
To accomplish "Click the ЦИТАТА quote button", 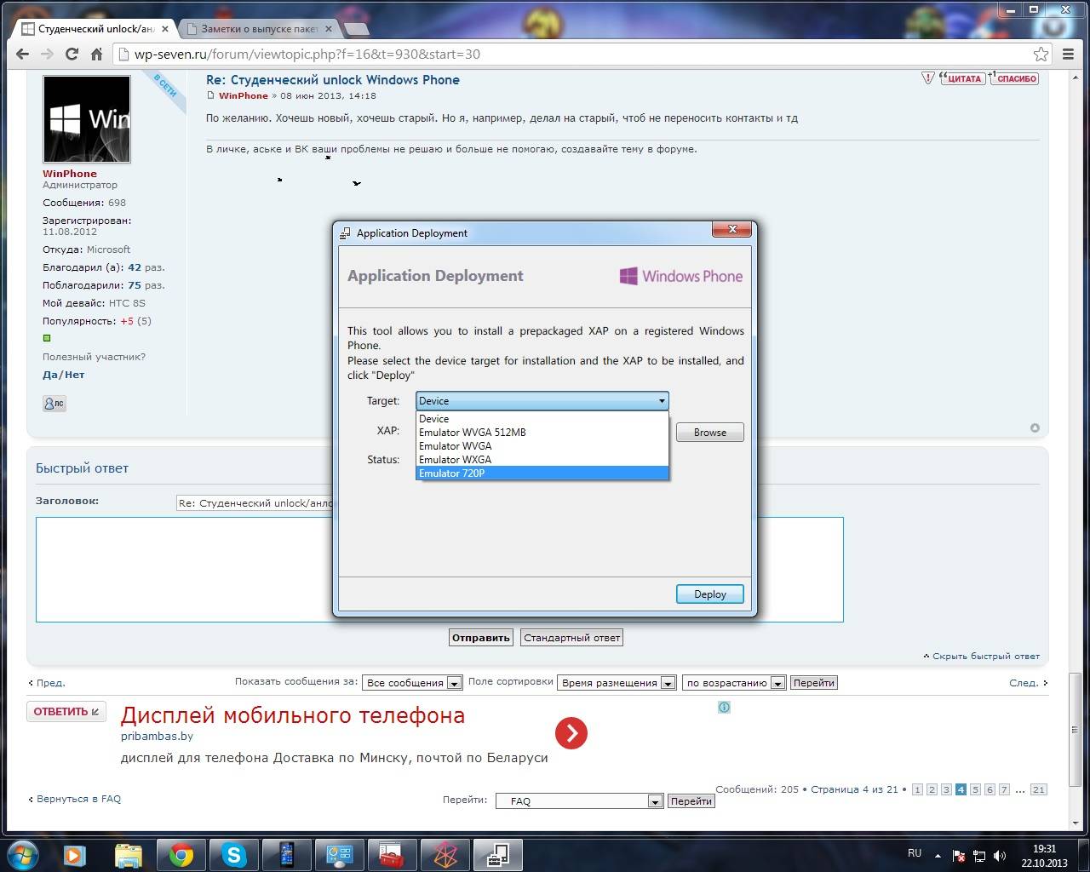I will click(961, 78).
